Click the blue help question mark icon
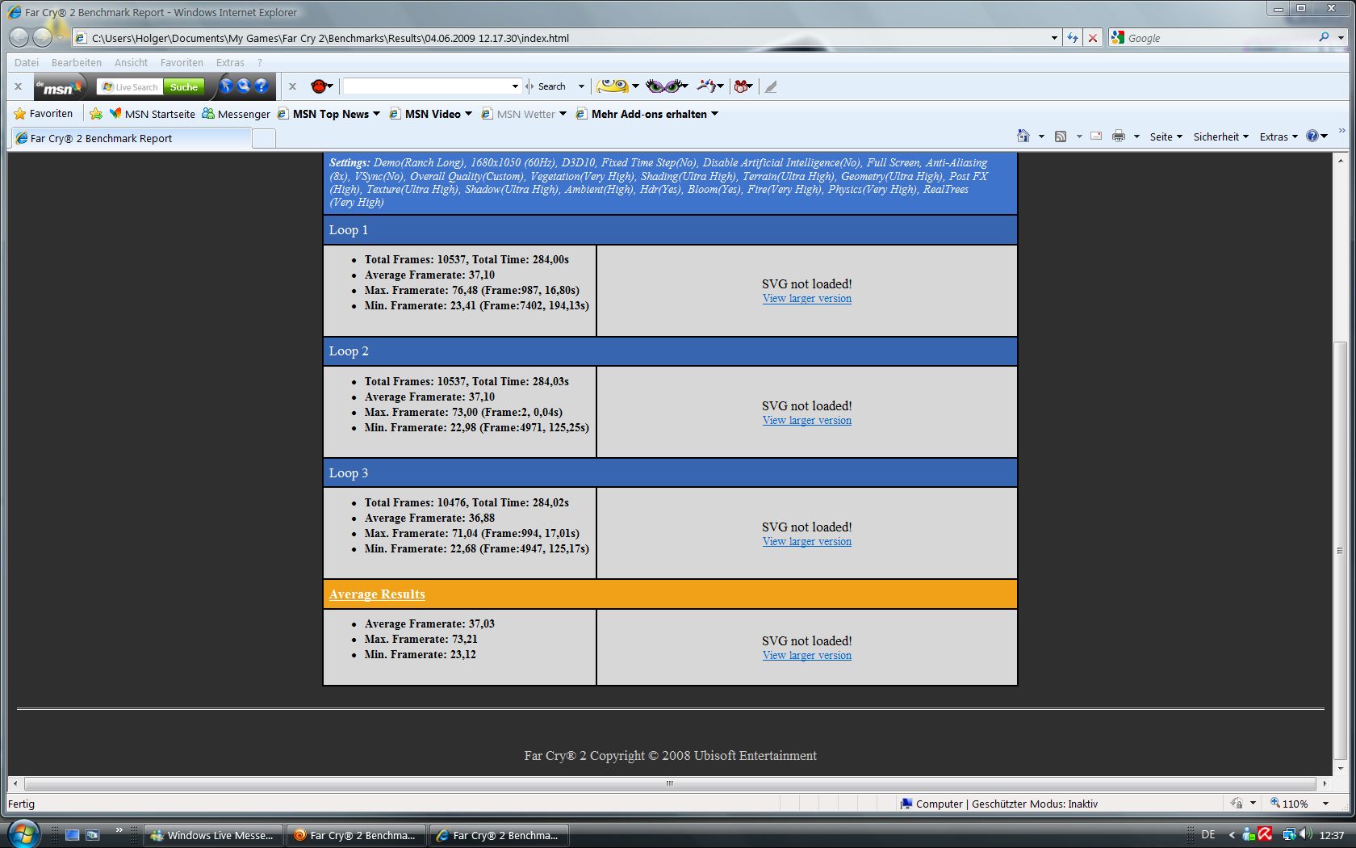This screenshot has width=1356, height=848. coord(1312,136)
